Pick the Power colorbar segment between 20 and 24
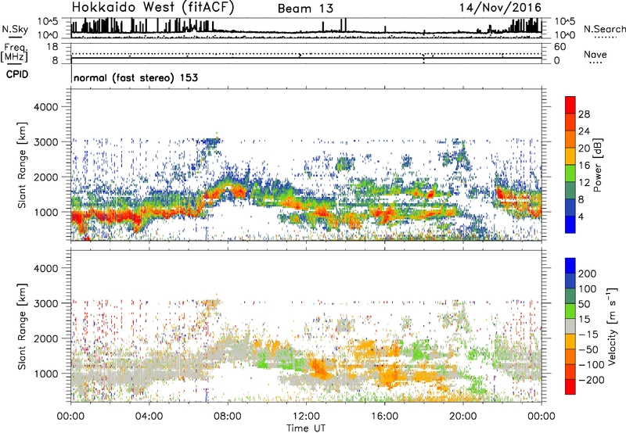Image resolution: width=626 pixels, height=433 pixels. tap(570, 140)
